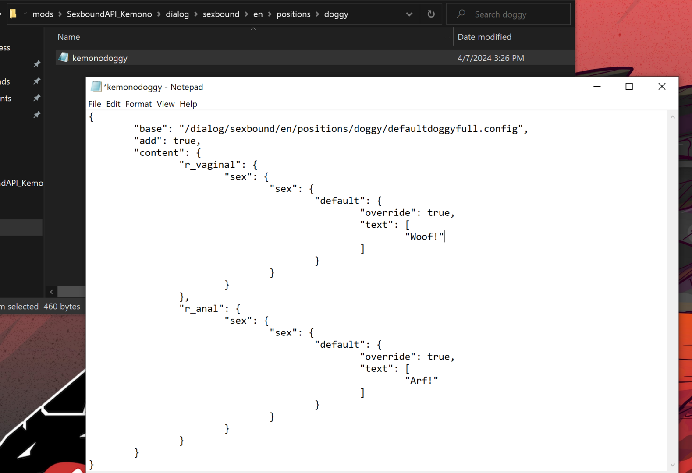Expand the chevron after sexbound breadcrumb
Screen dimensions: 692x473
coord(247,14)
